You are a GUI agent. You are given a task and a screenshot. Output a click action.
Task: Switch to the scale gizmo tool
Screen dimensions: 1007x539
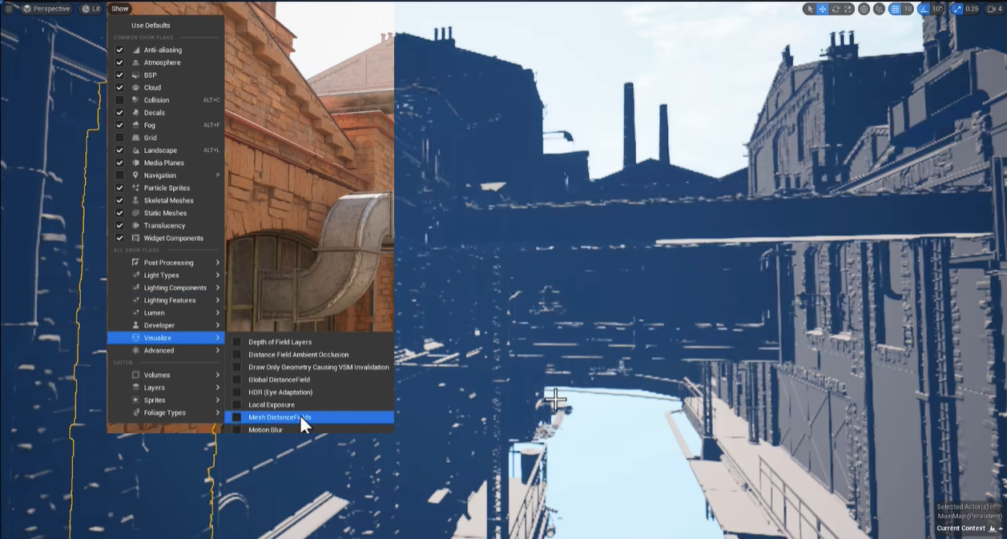(x=848, y=9)
